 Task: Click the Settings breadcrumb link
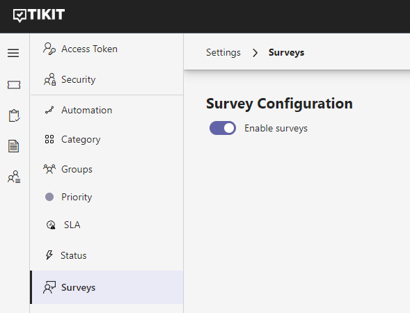tap(223, 53)
